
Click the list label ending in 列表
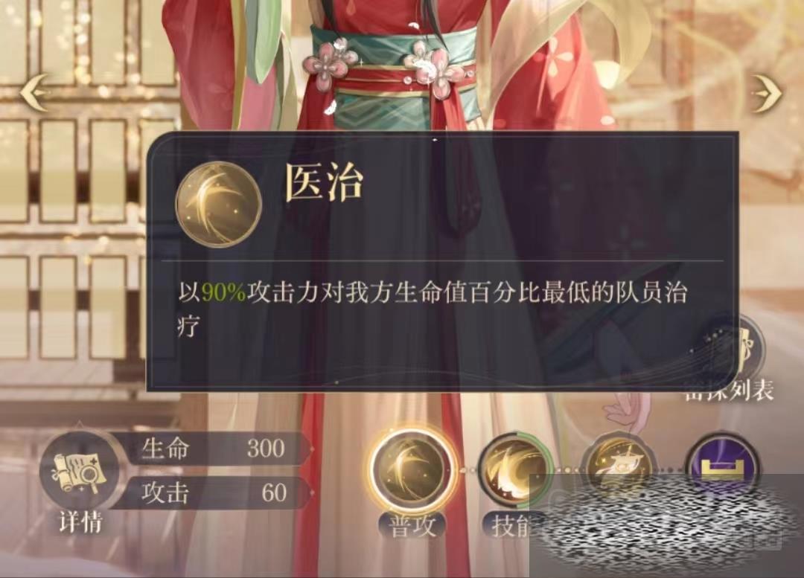point(729,391)
